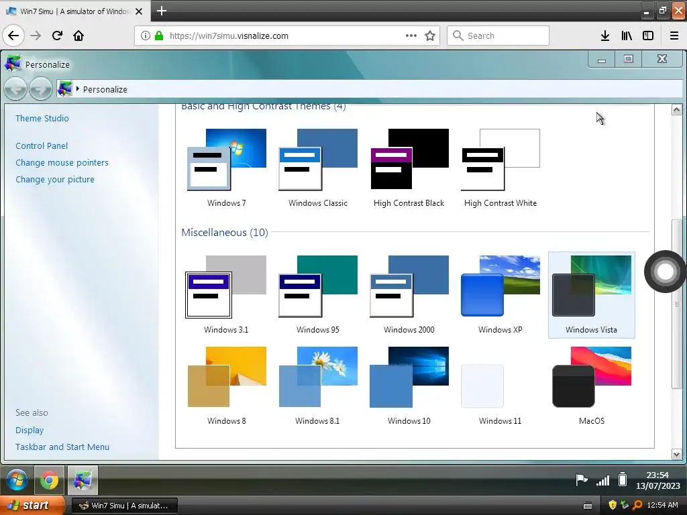Click the Personalize forward navigation button
Image resolution: width=687 pixels, height=515 pixels.
[x=41, y=89]
